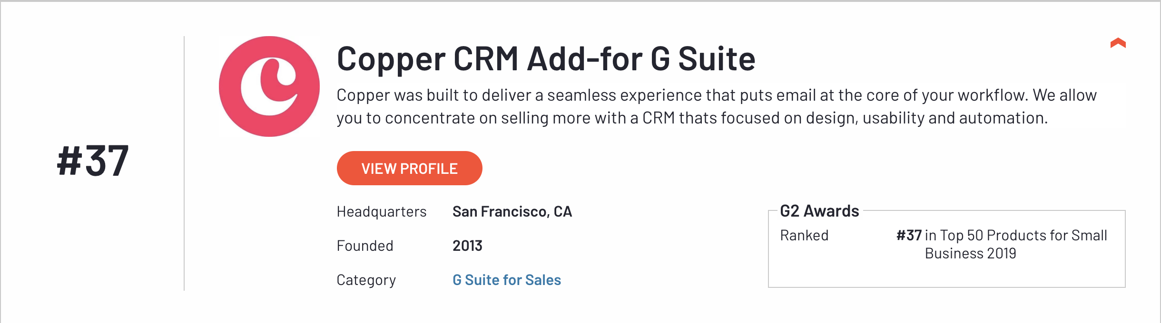The image size is (1161, 323).
Task: Click the Copper logo icon
Action: (x=269, y=86)
